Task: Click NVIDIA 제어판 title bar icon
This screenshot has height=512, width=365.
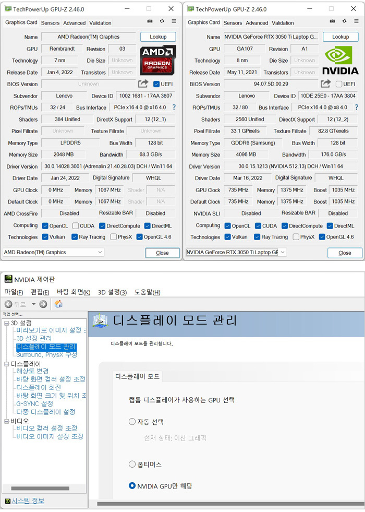Action: coord(8,279)
